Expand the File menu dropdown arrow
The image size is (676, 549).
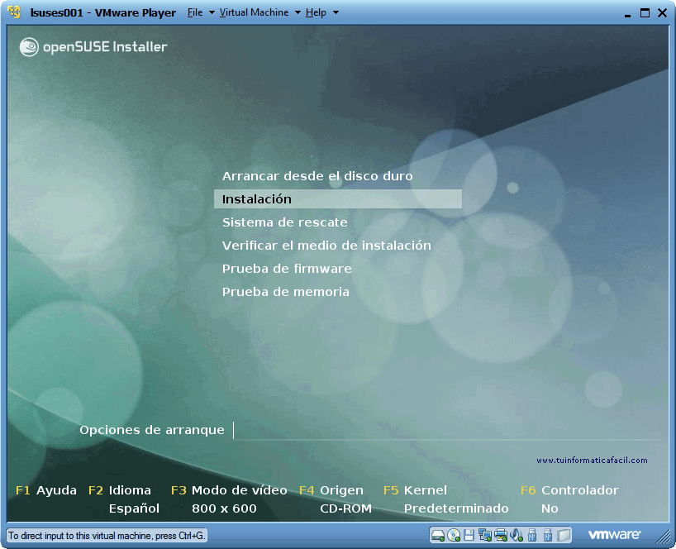click(x=212, y=12)
